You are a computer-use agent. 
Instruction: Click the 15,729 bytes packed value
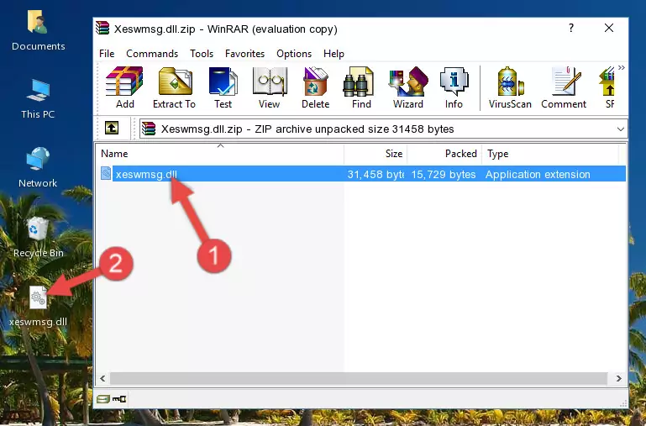[444, 174]
